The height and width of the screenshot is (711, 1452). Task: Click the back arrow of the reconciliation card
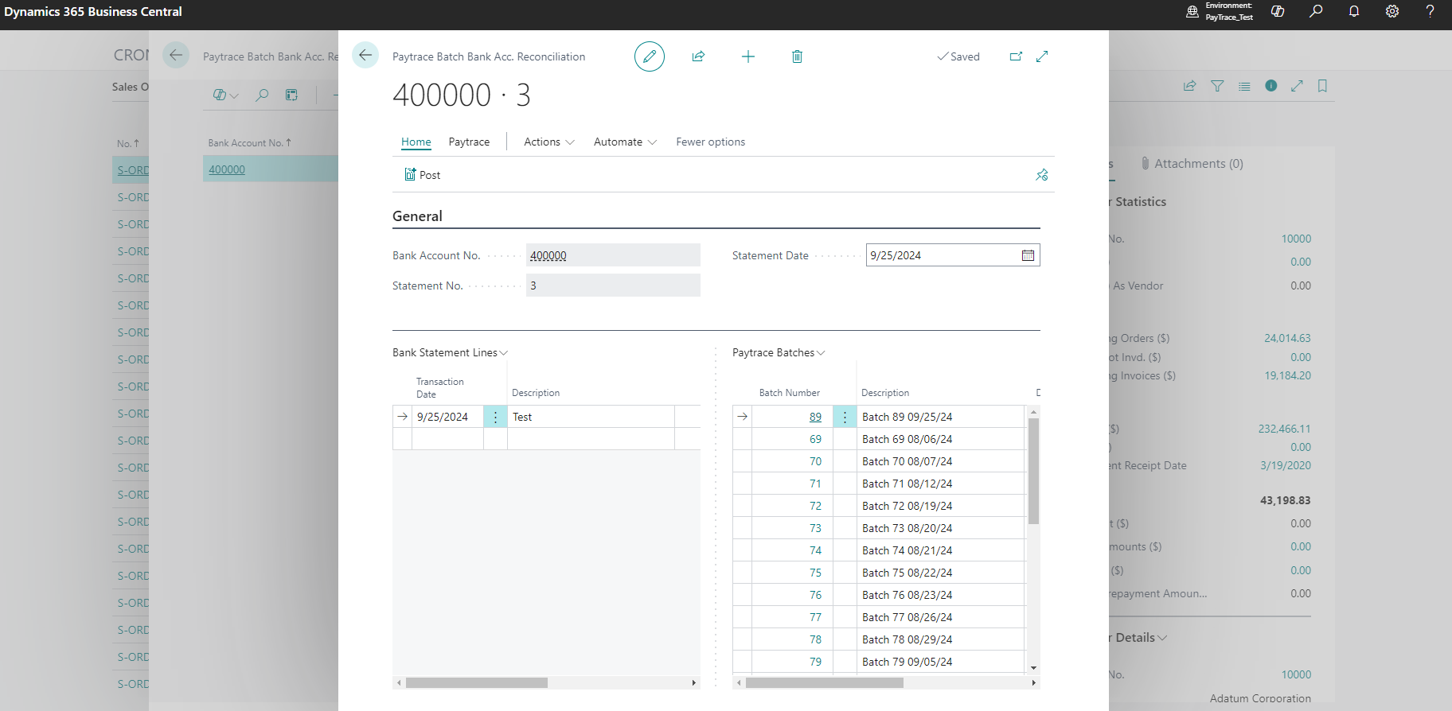pyautogui.click(x=365, y=55)
